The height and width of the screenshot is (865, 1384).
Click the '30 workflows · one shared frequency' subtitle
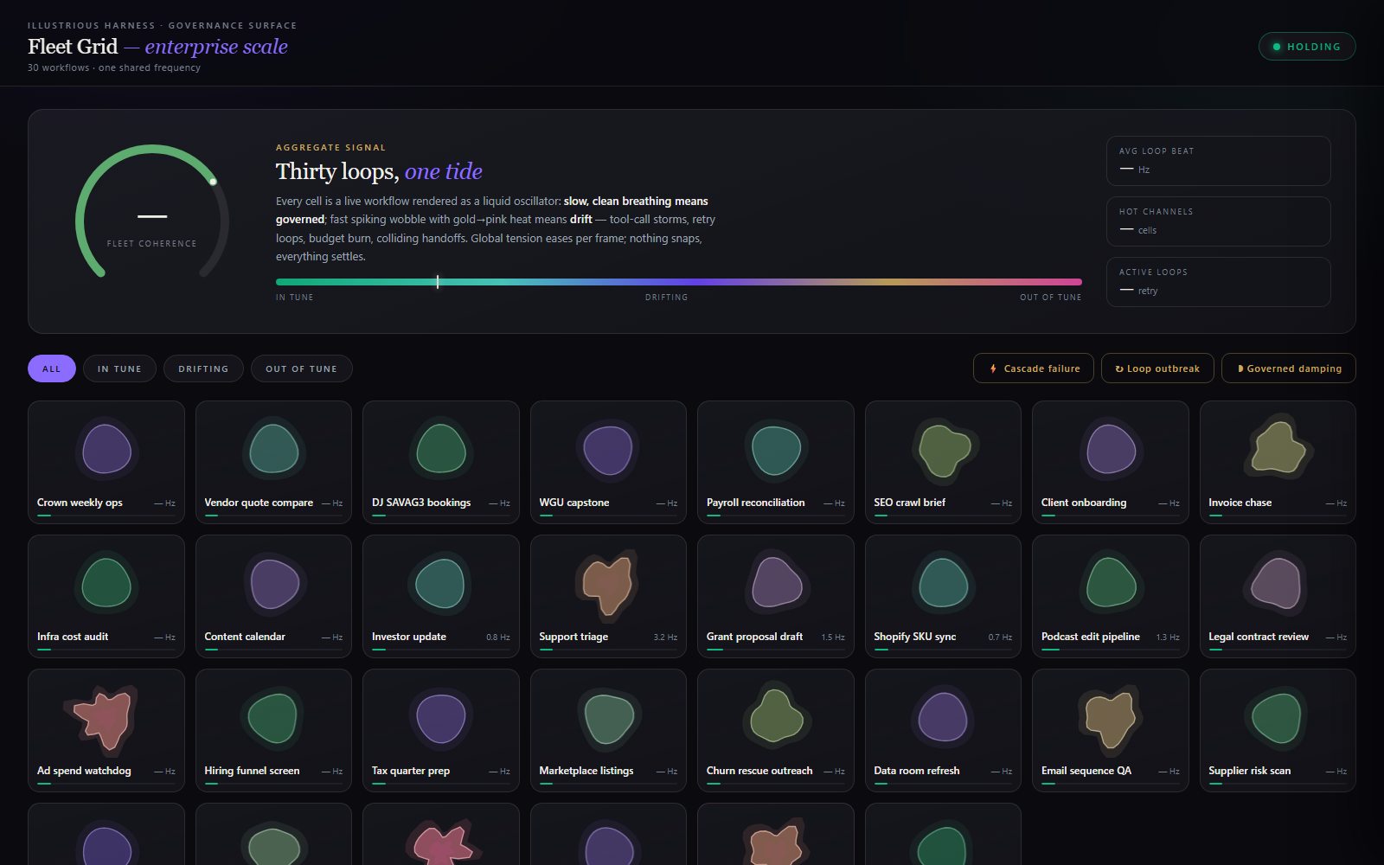[114, 67]
